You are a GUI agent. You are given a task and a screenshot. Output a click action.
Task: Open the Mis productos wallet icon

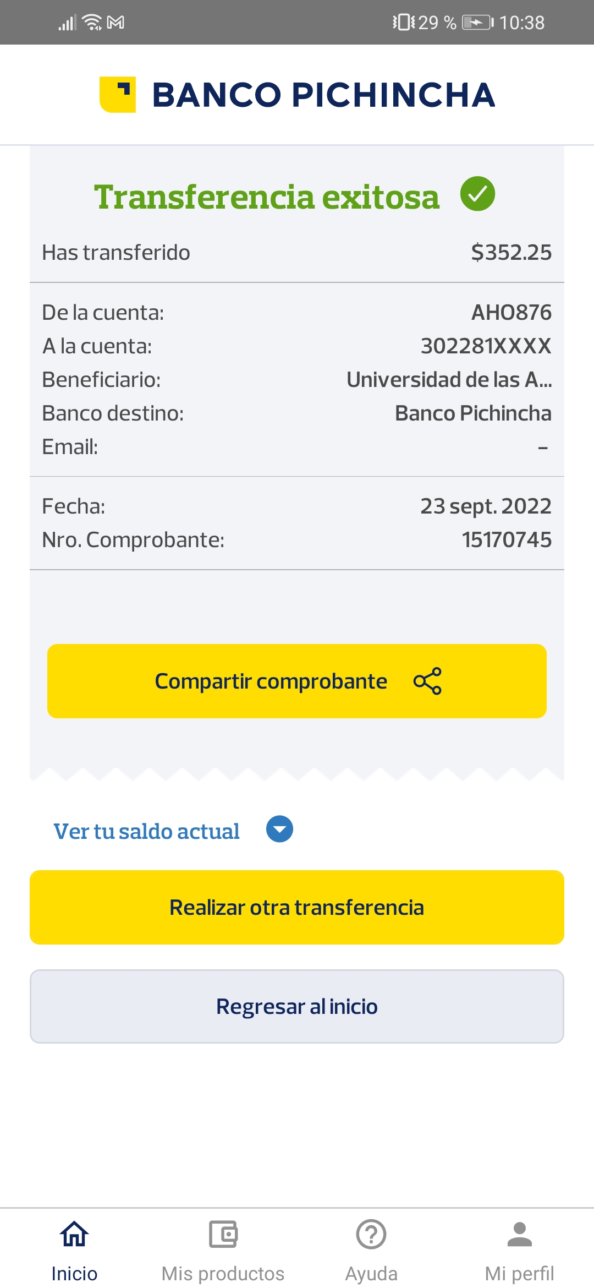[x=223, y=1234]
